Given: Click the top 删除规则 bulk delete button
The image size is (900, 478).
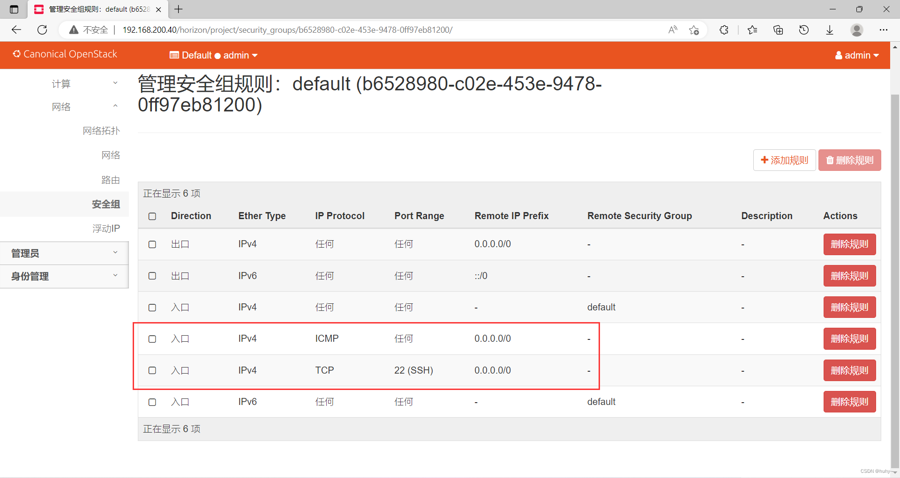Looking at the screenshot, I should pos(850,160).
